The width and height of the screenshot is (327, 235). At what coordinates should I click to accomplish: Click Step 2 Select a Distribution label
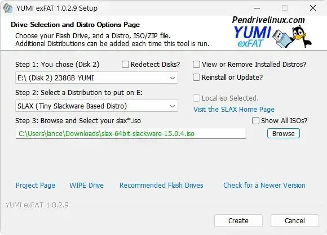pos(79,93)
